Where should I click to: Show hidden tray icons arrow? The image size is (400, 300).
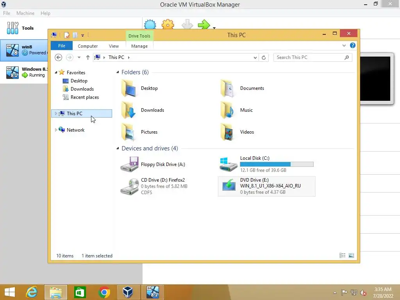pos(335,293)
